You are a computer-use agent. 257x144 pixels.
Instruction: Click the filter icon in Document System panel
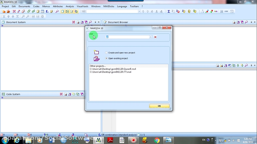click(86, 22)
